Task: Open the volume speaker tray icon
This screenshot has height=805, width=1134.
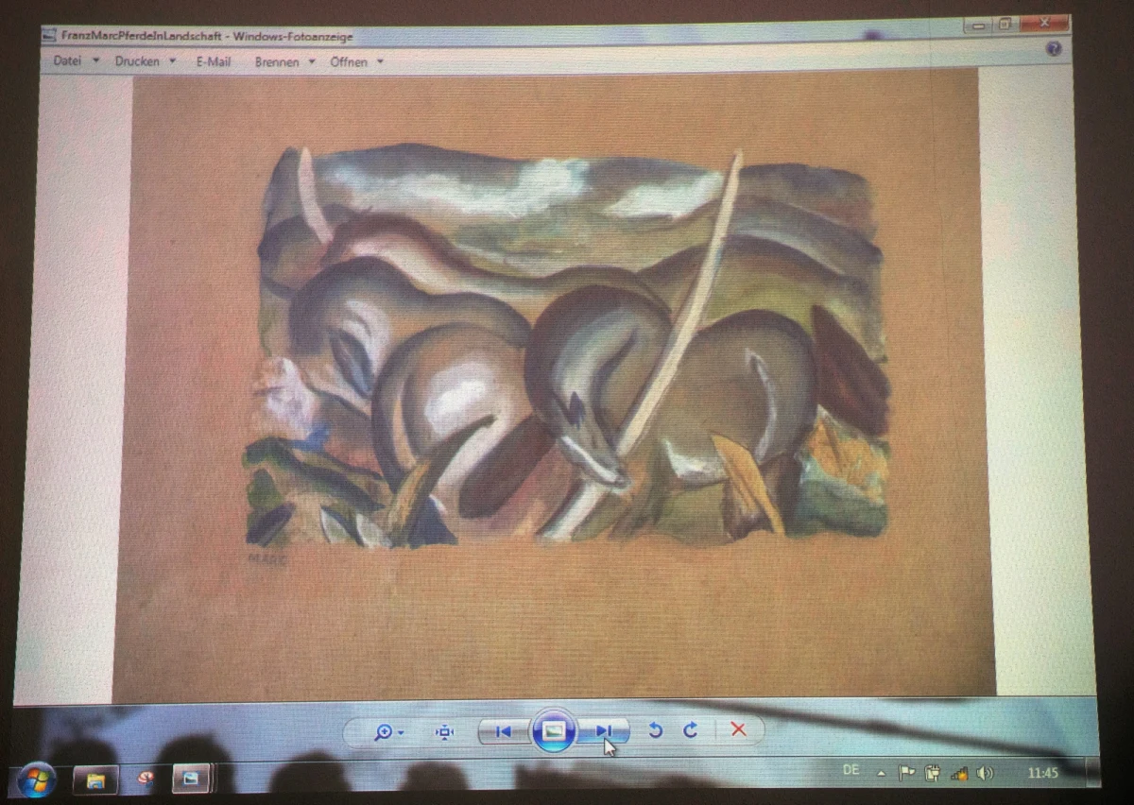Action: click(x=986, y=773)
